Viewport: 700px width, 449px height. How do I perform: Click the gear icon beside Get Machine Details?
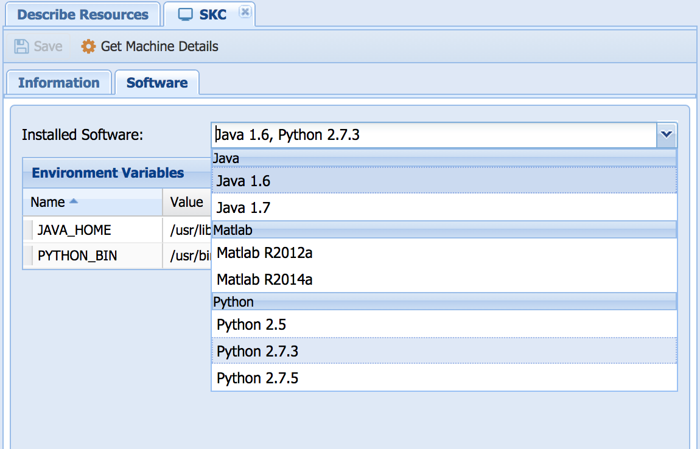click(89, 46)
